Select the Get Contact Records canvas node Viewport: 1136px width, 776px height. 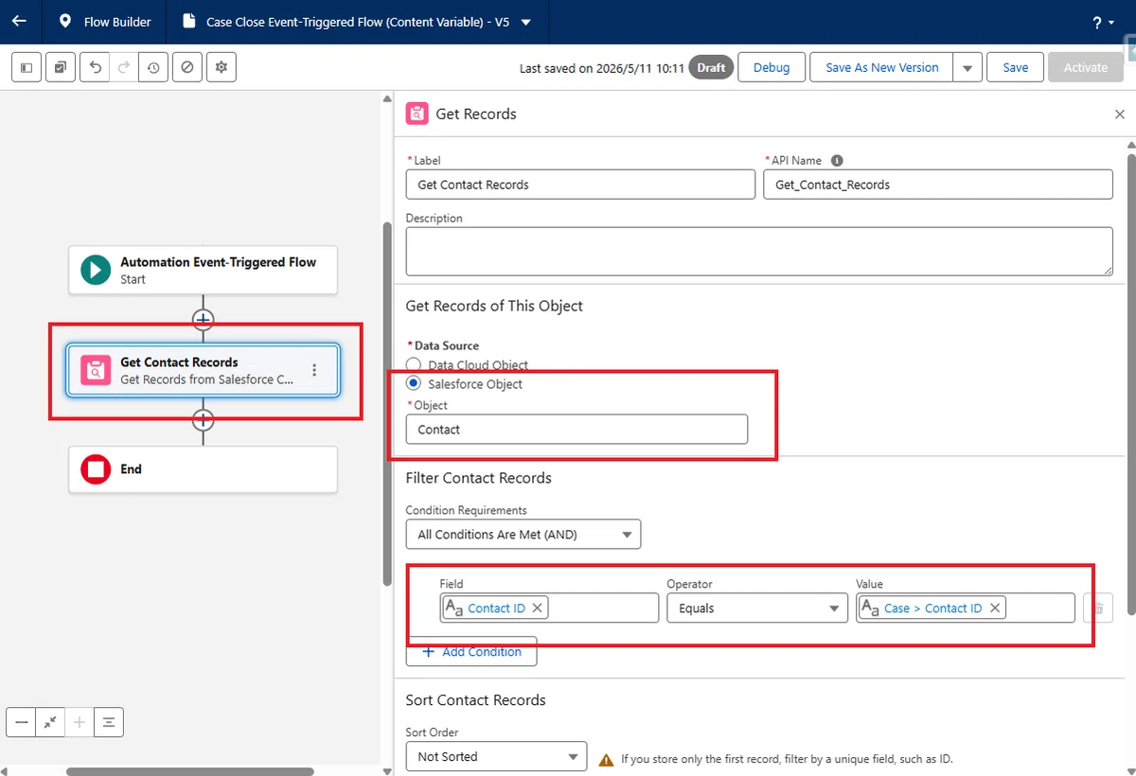[x=203, y=370]
